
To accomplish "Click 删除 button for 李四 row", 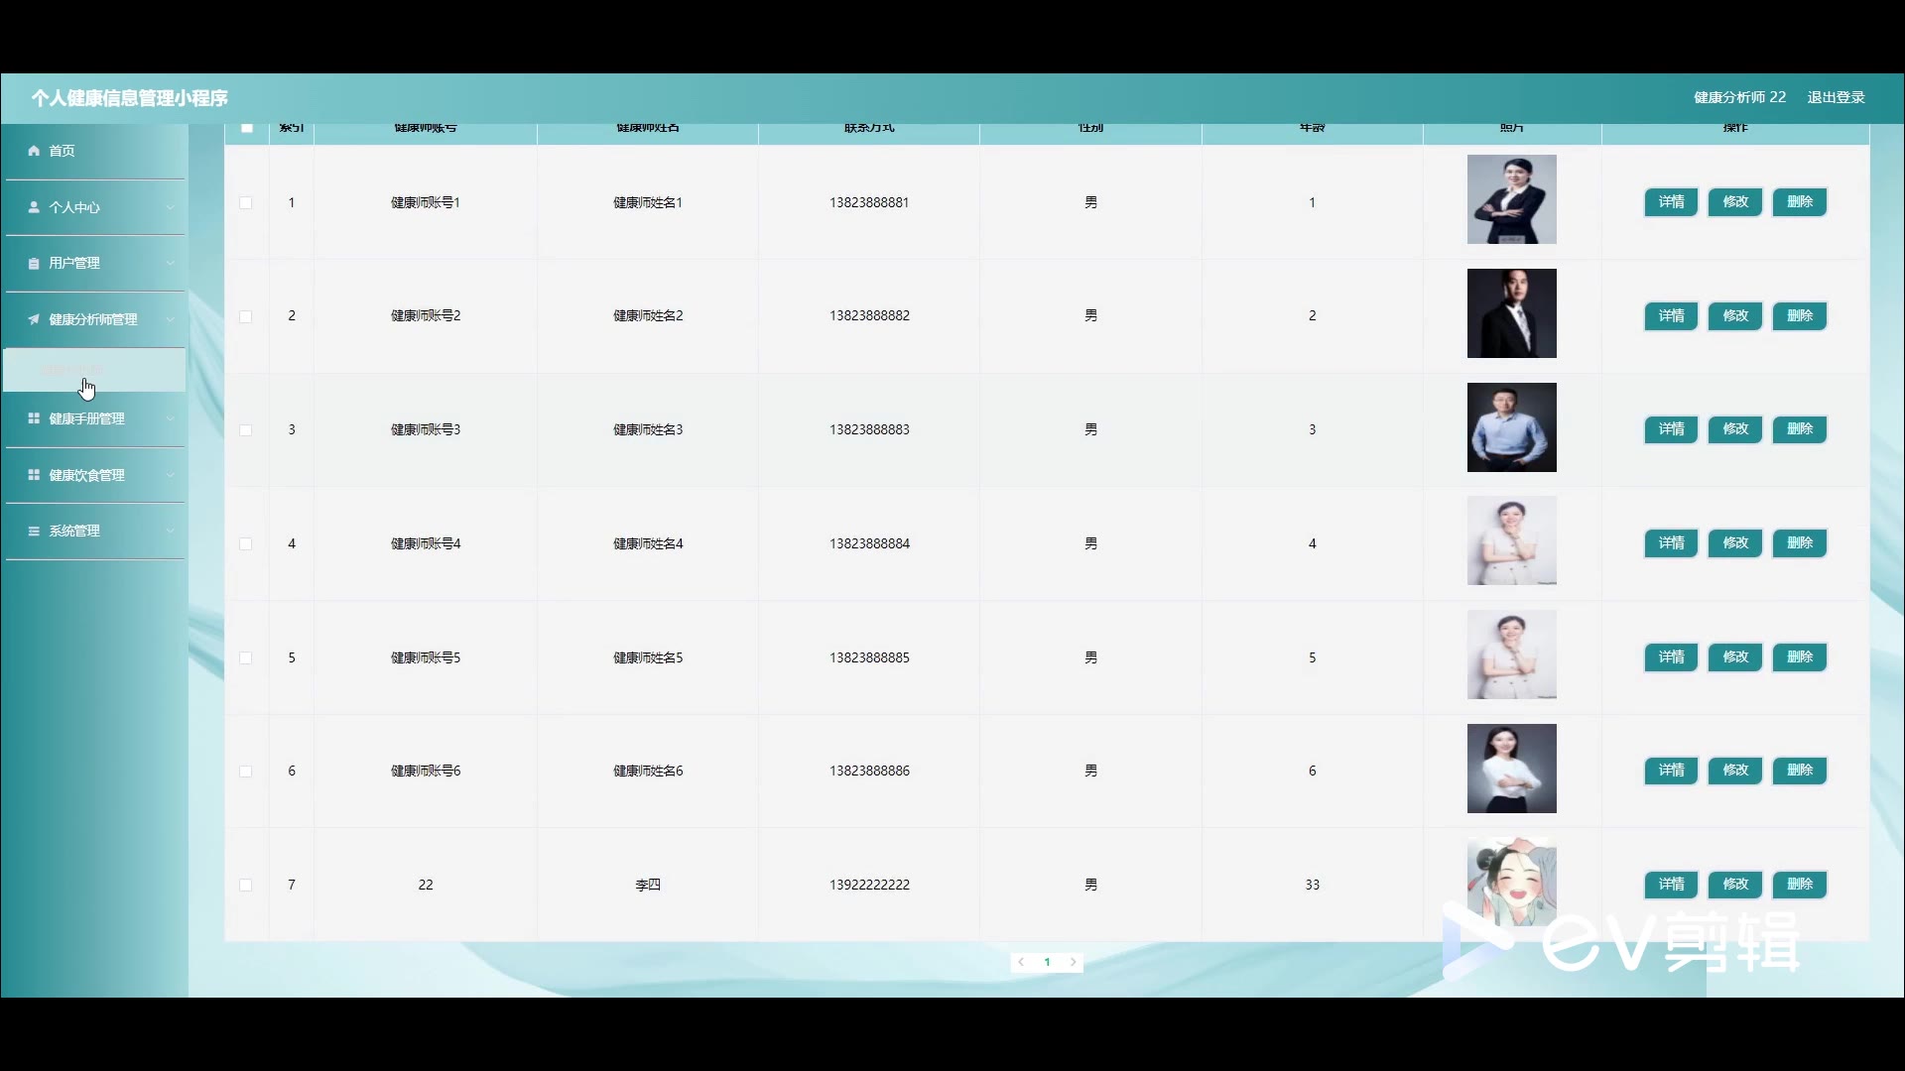I will (1799, 884).
